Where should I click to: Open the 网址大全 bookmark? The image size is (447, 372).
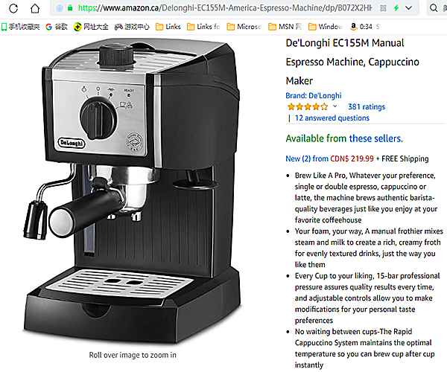point(91,27)
